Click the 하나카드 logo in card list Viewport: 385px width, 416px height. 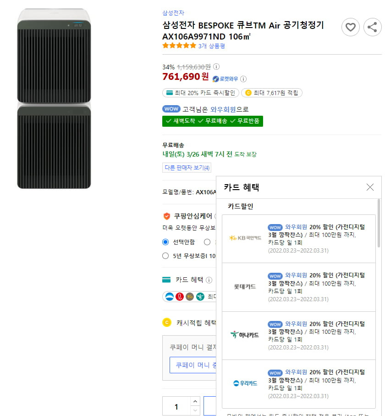(245, 335)
